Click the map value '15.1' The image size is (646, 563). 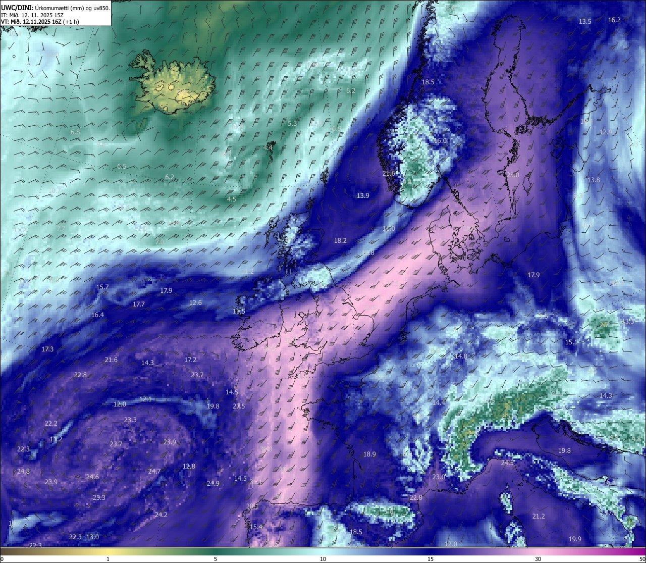coord(571,342)
